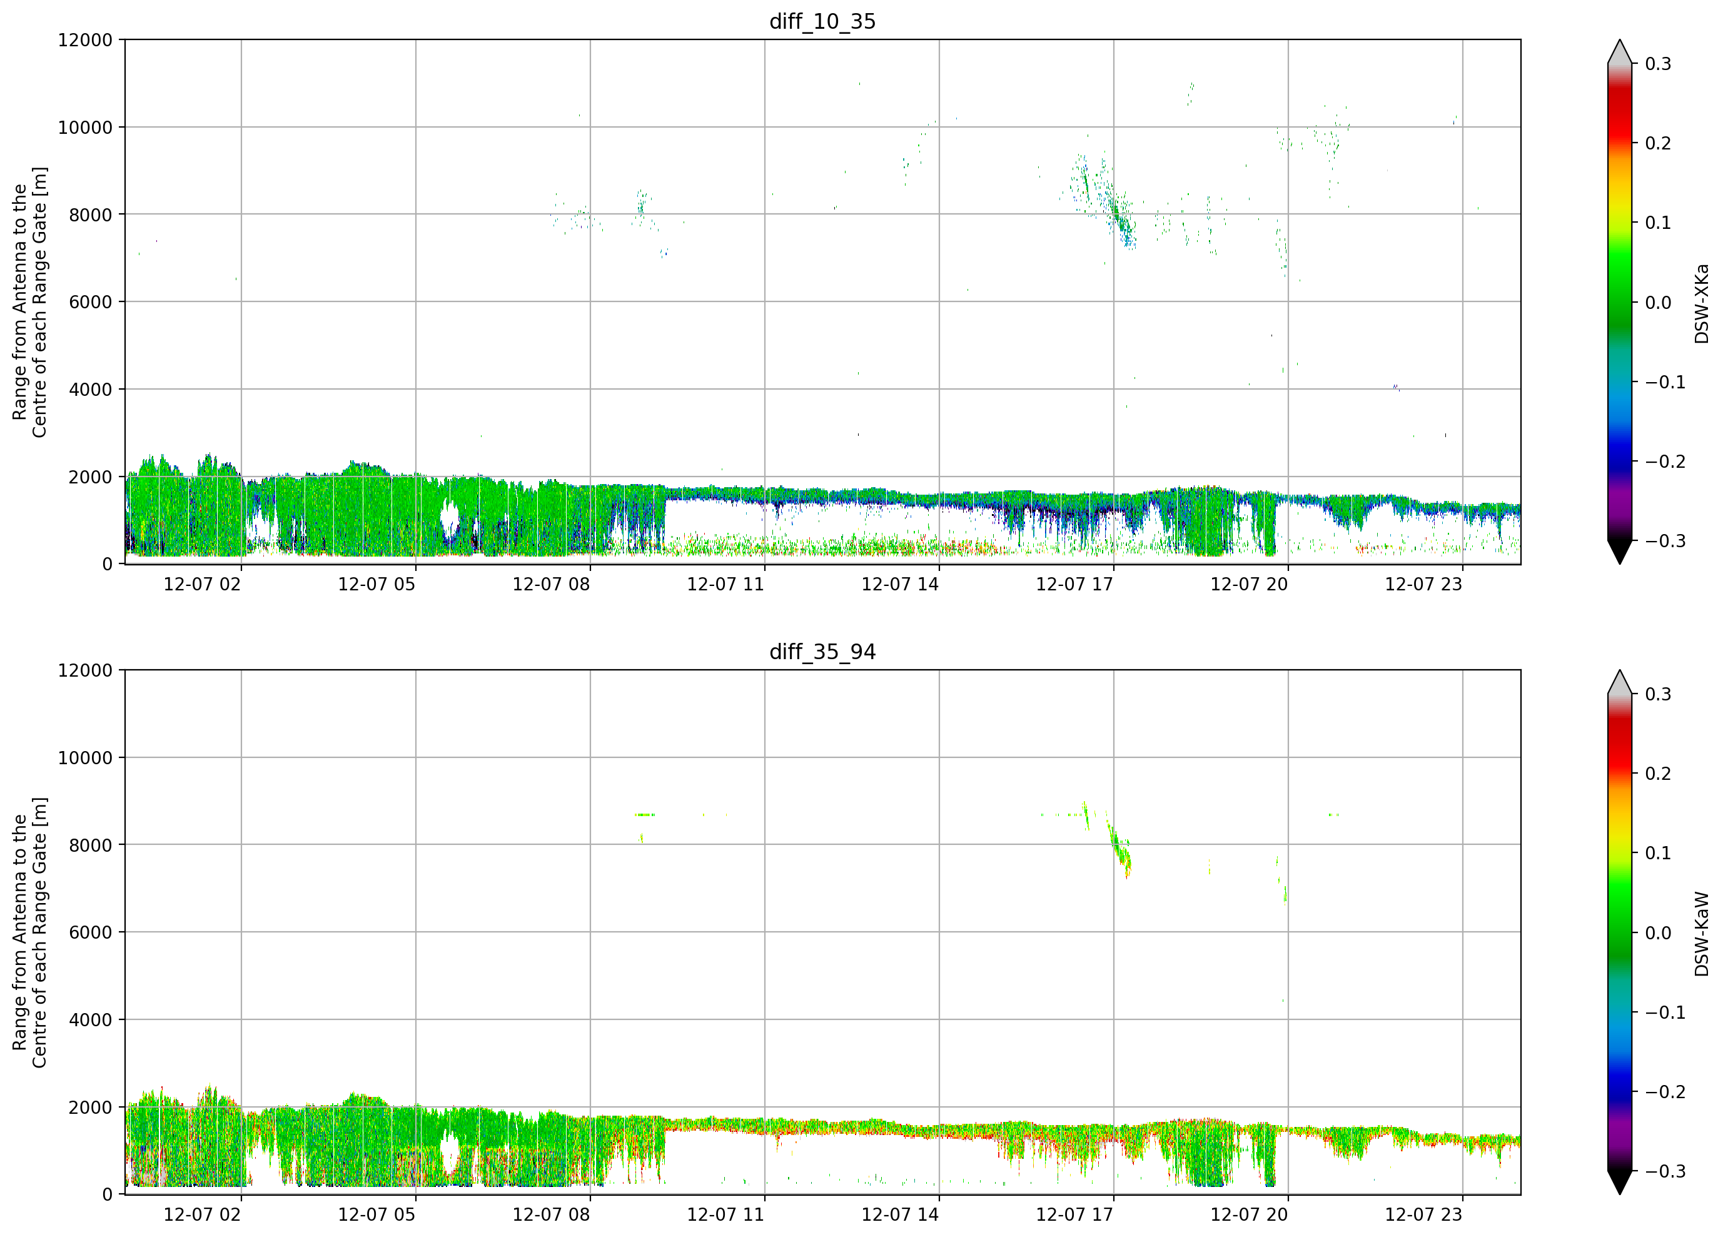
Task: Select the 12-07 23 tick label under diff_10_35
Action: pyautogui.click(x=1423, y=584)
